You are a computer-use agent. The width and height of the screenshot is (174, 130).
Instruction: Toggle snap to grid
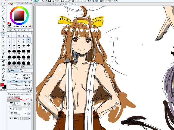[x=97, y=1]
